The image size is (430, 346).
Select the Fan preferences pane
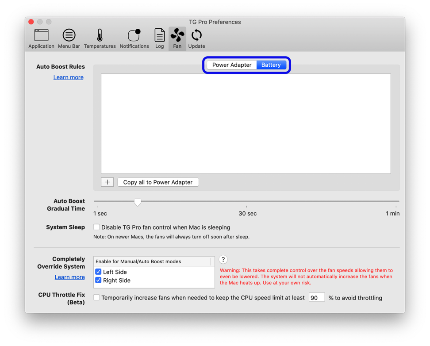tap(177, 38)
